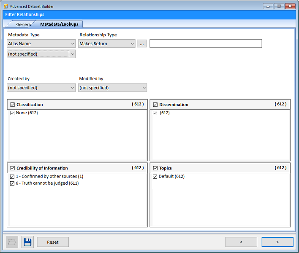Click the Advanced Dataset Builder title icon

[6, 6]
